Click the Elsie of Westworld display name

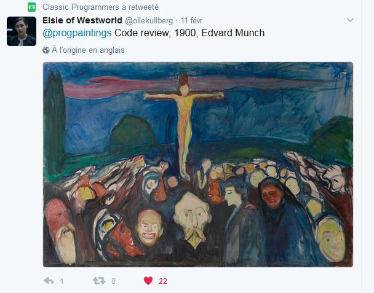[82, 20]
